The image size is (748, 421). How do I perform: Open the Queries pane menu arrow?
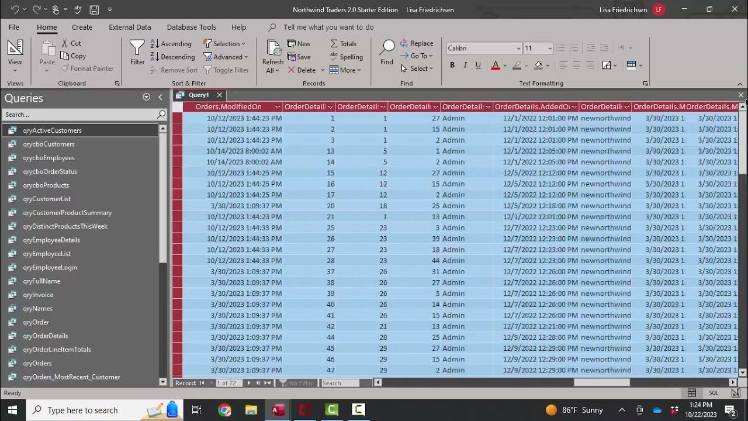pos(146,97)
